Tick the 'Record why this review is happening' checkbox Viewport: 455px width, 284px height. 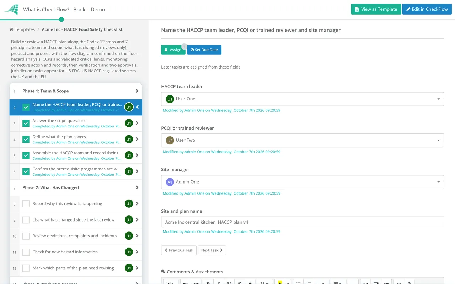click(26, 204)
